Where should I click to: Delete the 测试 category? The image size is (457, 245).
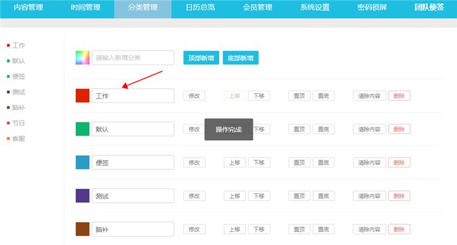[x=400, y=196]
